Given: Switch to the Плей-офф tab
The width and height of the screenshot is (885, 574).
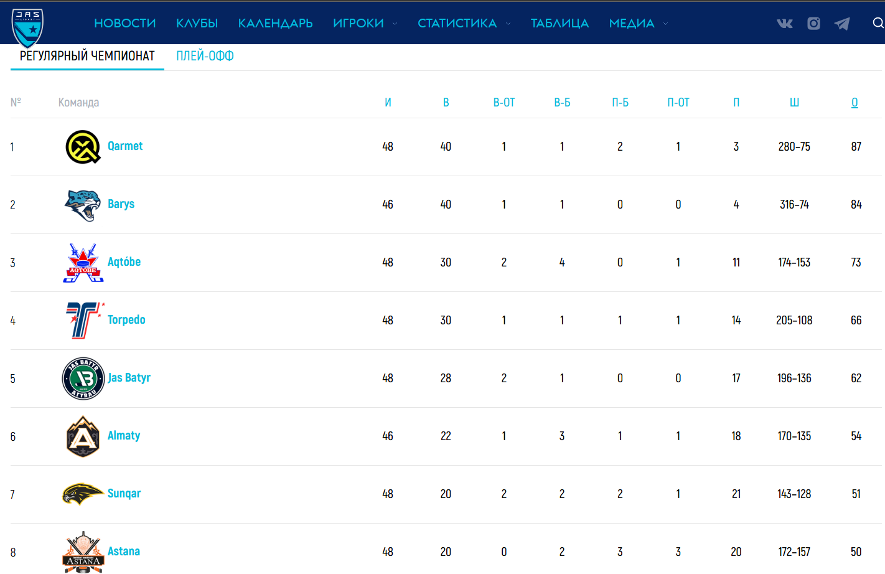Looking at the screenshot, I should [205, 56].
